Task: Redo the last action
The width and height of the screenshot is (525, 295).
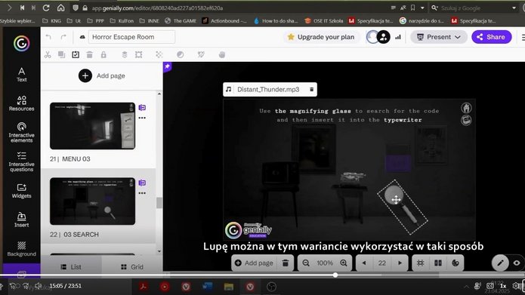Action: pyautogui.click(x=63, y=37)
